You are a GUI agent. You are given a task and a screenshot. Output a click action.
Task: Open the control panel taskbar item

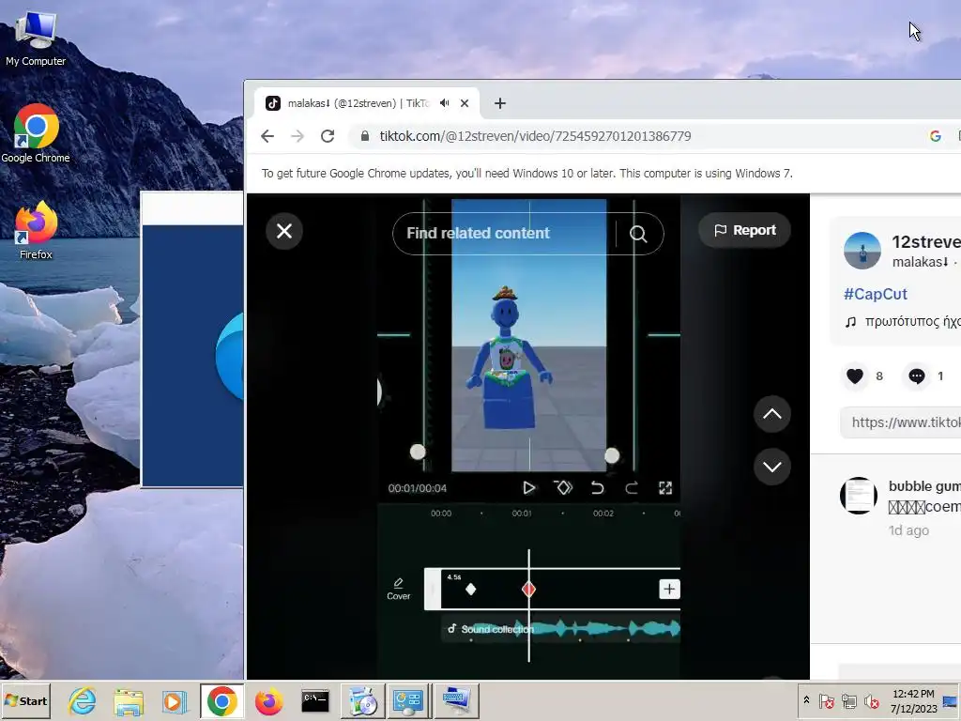[409, 700]
